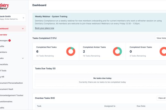This screenshot has width=166, height=110.
Task: Click the 'Completed Green Tasks' label
Action: 141,47
